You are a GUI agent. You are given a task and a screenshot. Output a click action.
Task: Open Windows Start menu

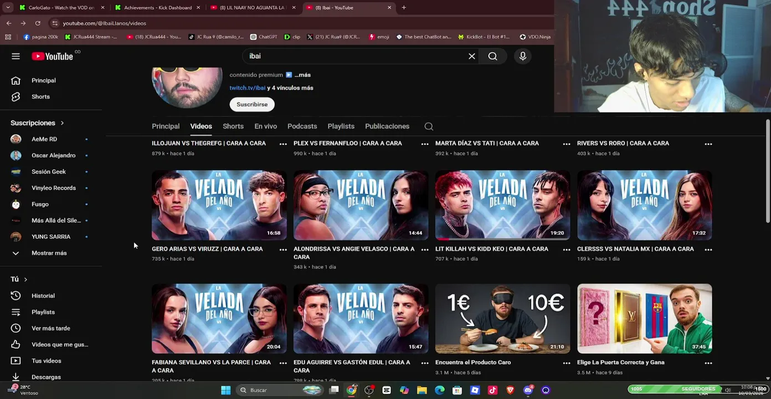tap(226, 390)
